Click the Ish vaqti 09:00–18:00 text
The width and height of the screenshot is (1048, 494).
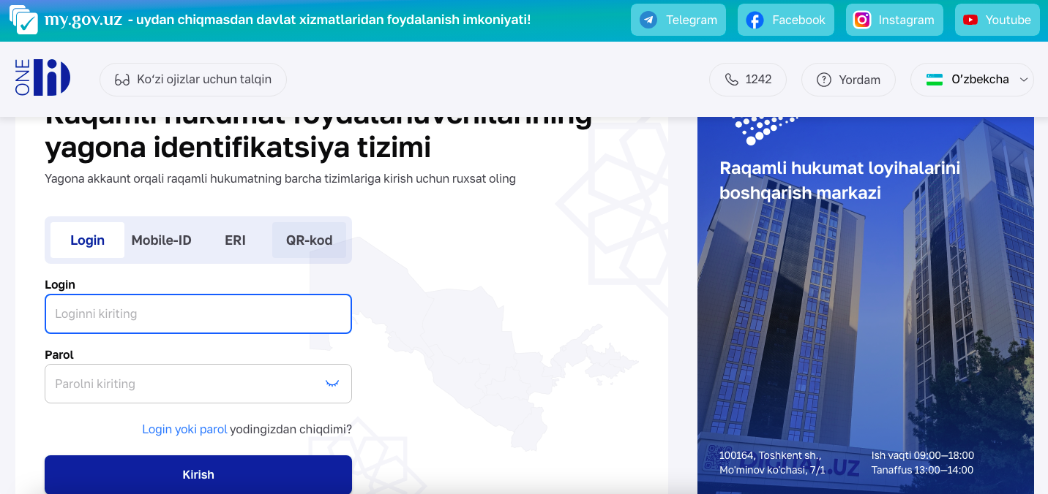[922, 455]
